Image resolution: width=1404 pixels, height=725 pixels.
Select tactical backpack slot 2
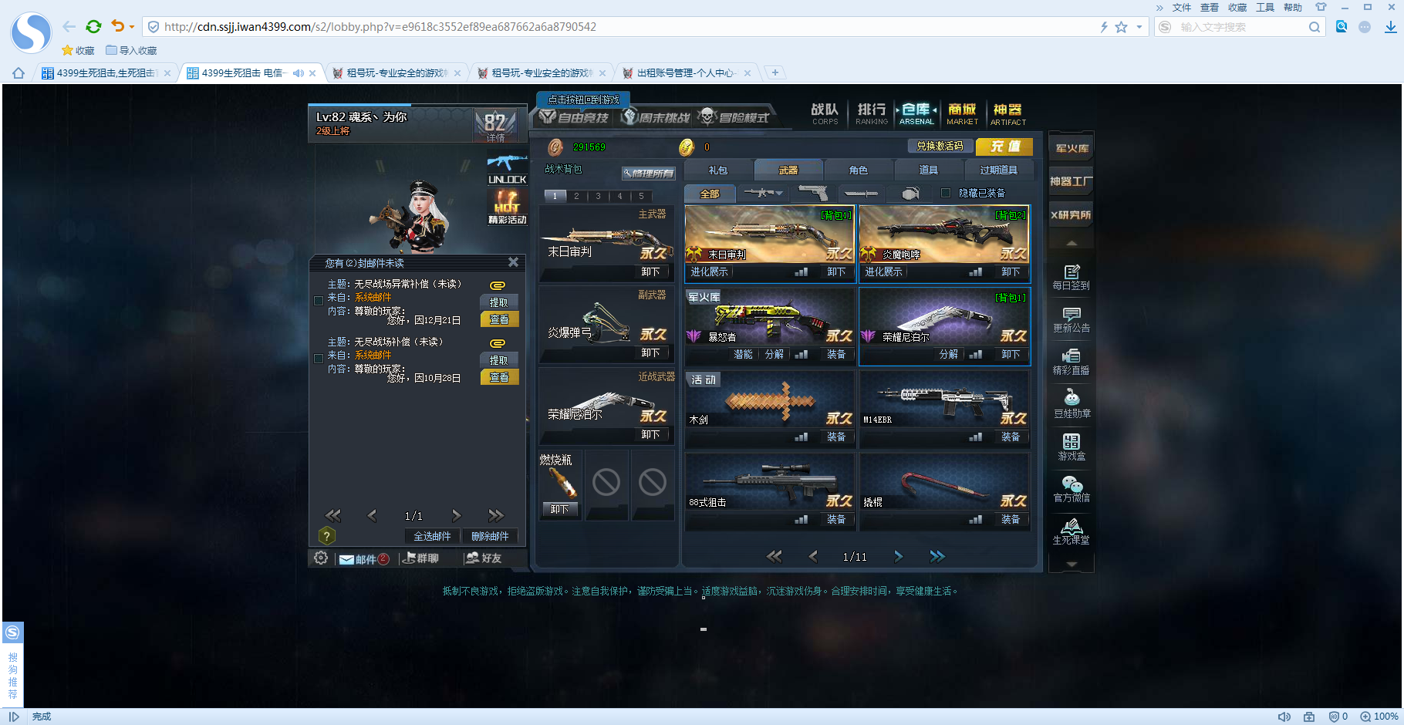(x=576, y=196)
